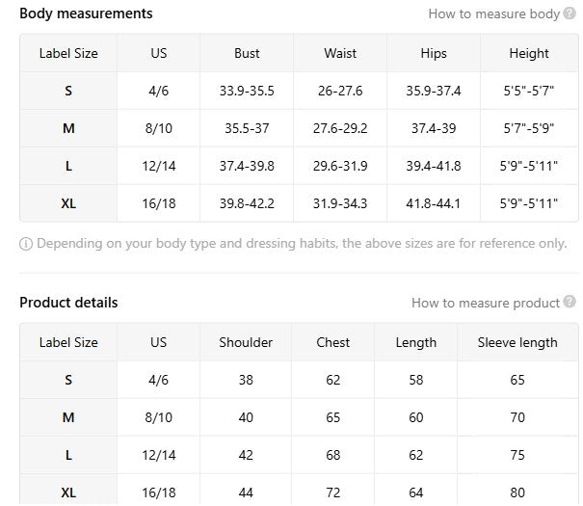Viewport: 583px width, 506px height.
Task: Select the L label in Body measurements
Action: tap(68, 166)
